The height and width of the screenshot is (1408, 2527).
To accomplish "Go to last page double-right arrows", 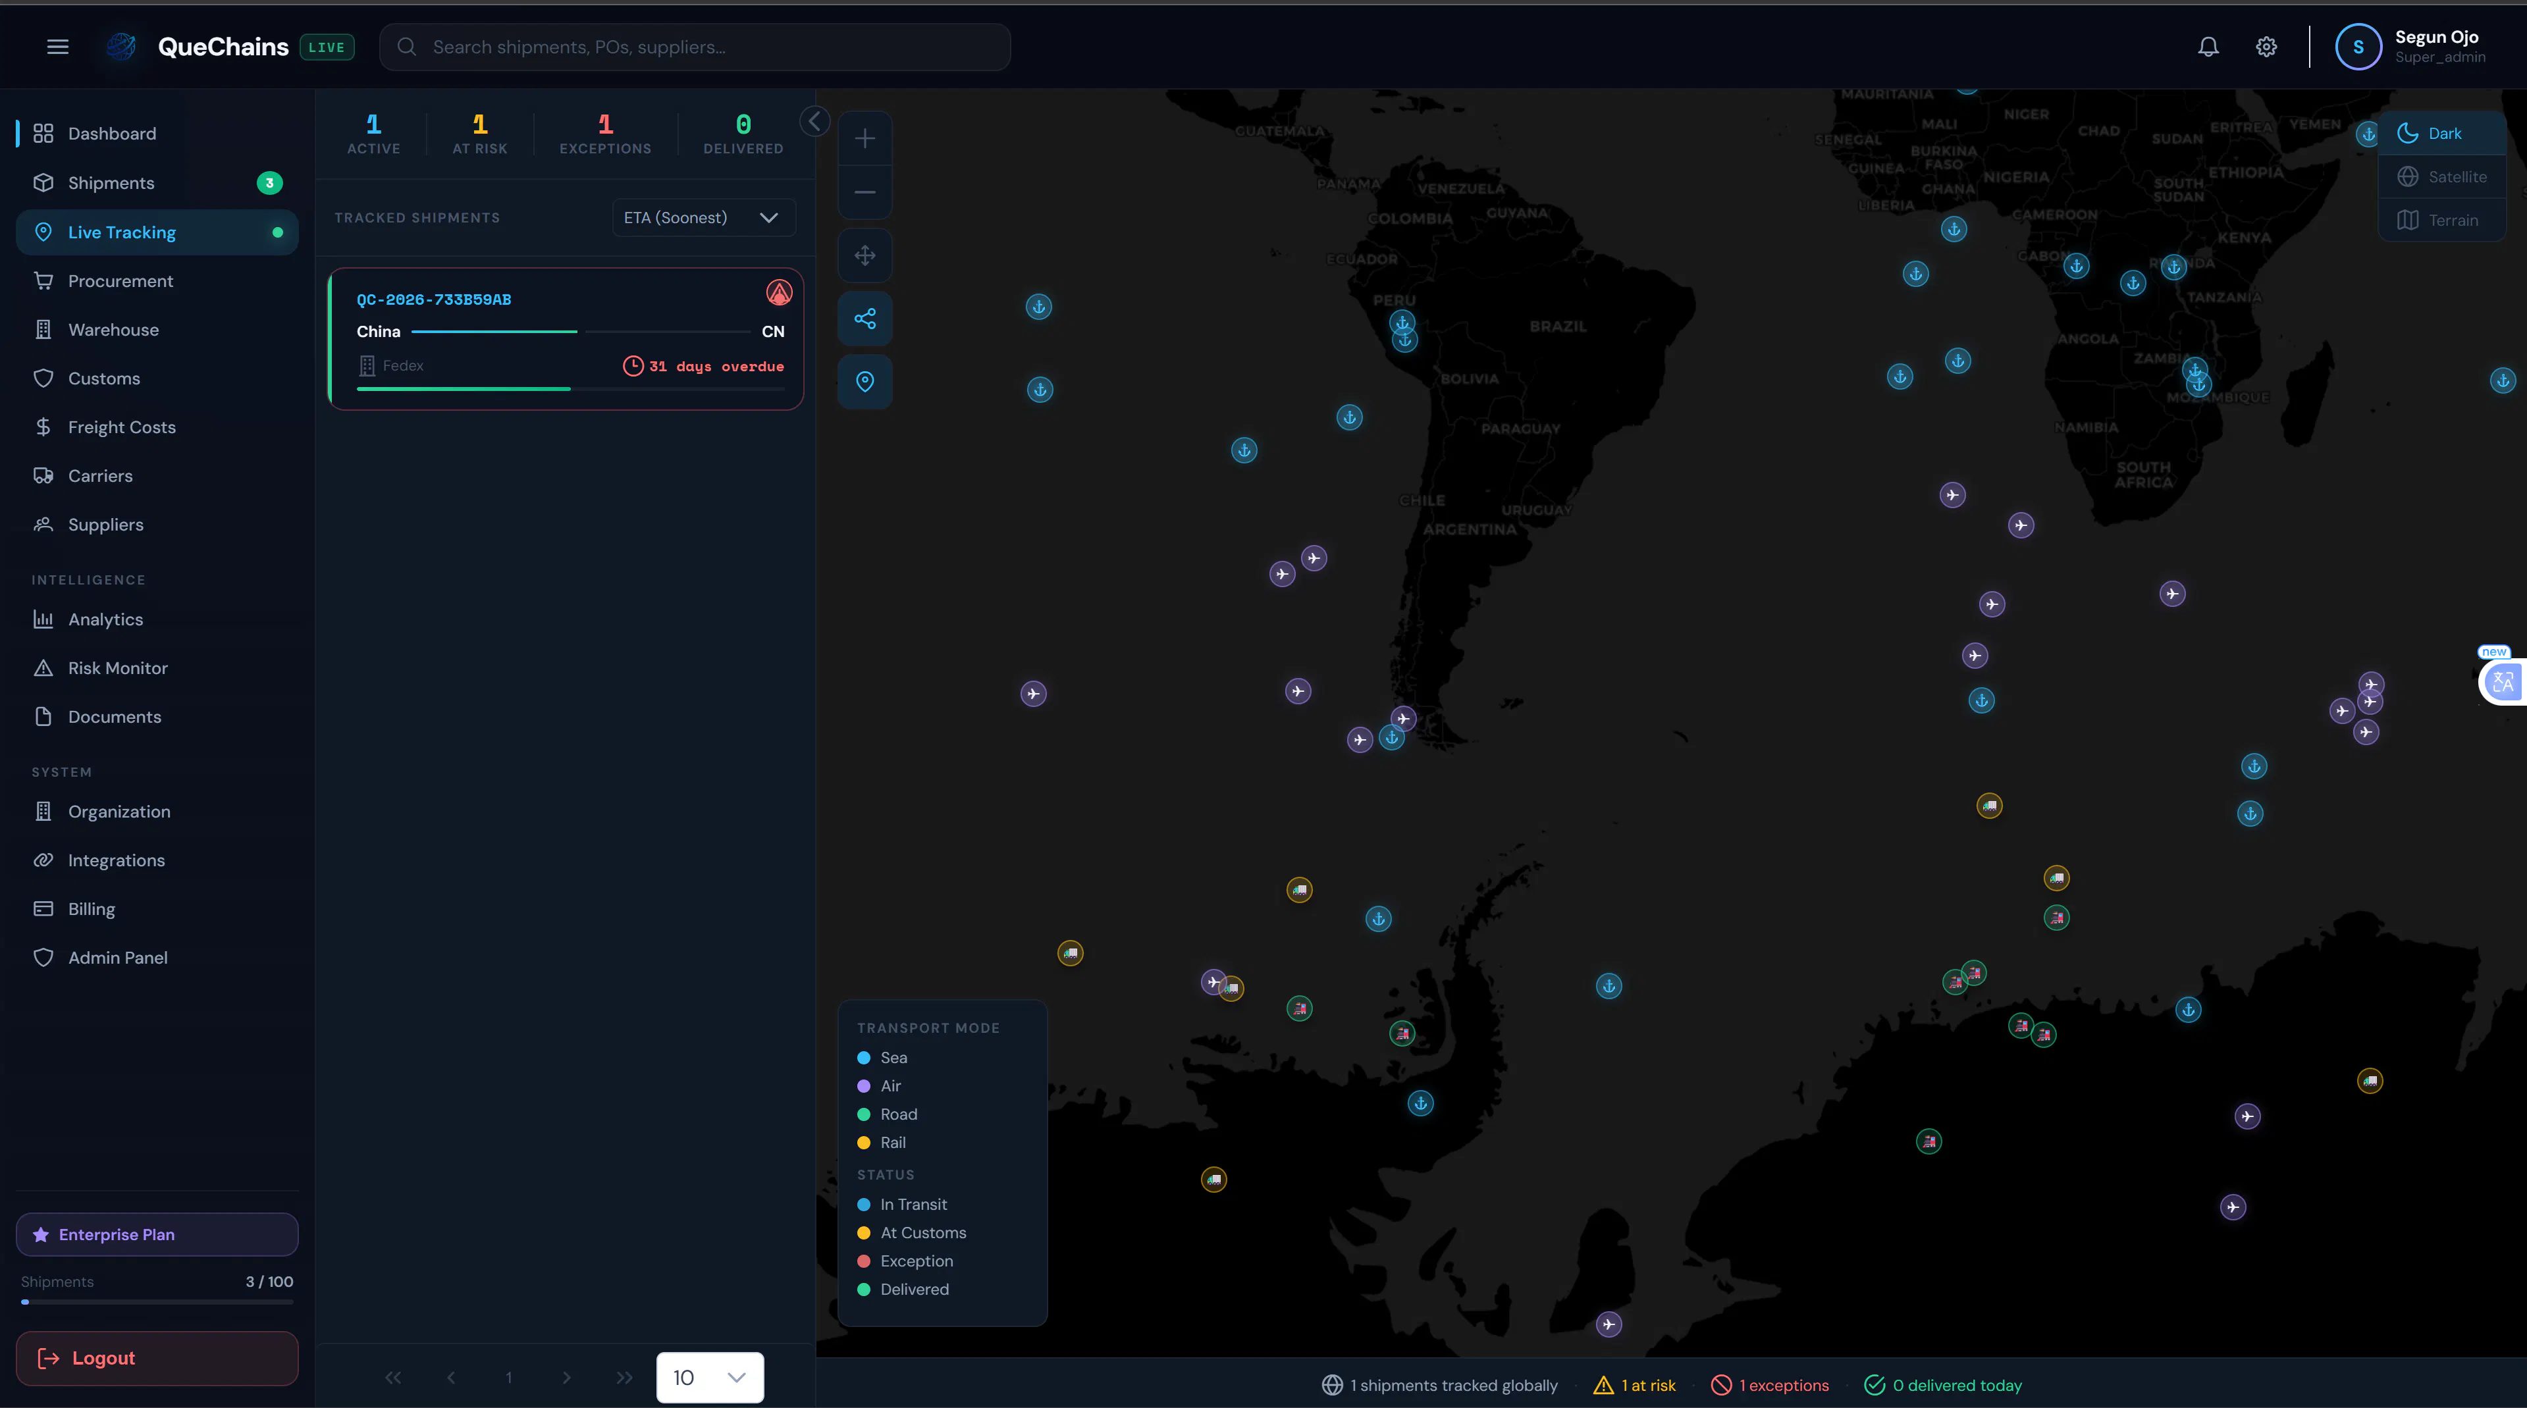I will click(624, 1378).
